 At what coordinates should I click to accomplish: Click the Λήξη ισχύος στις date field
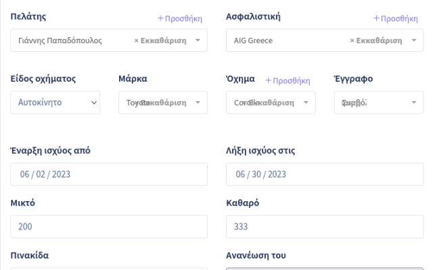(x=325, y=174)
